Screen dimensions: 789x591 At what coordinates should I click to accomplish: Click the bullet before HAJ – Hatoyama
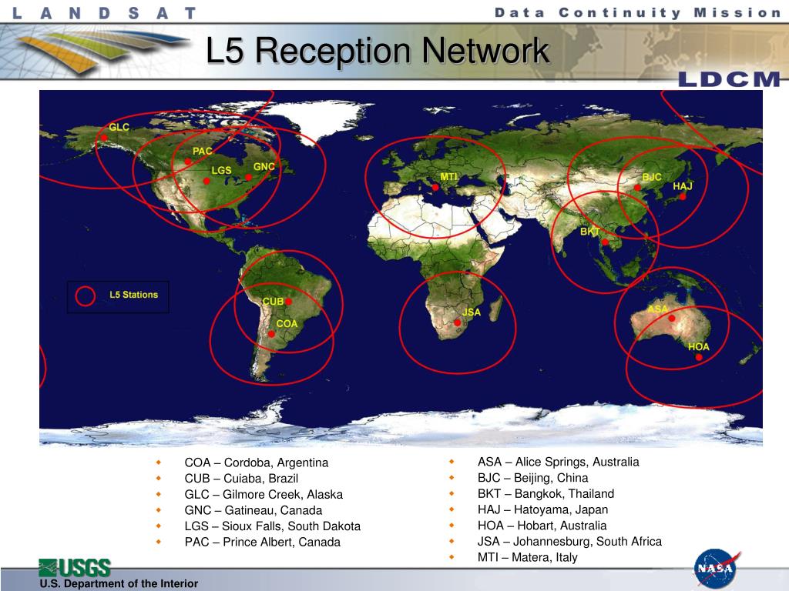(x=452, y=509)
